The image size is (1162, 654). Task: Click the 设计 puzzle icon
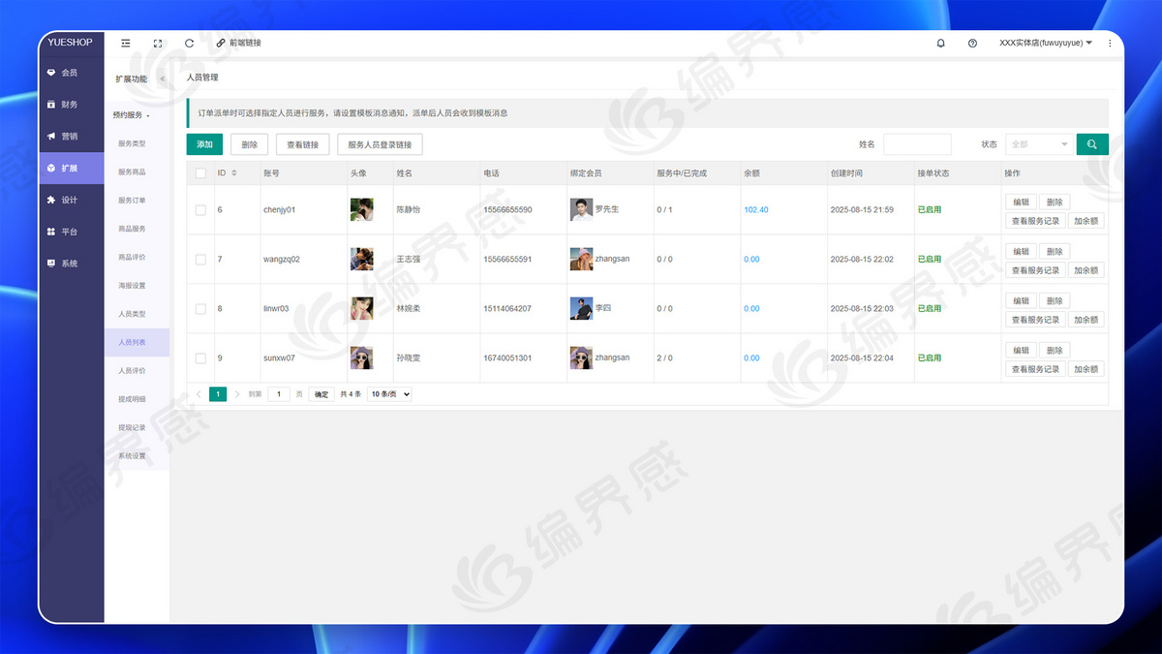coord(51,200)
